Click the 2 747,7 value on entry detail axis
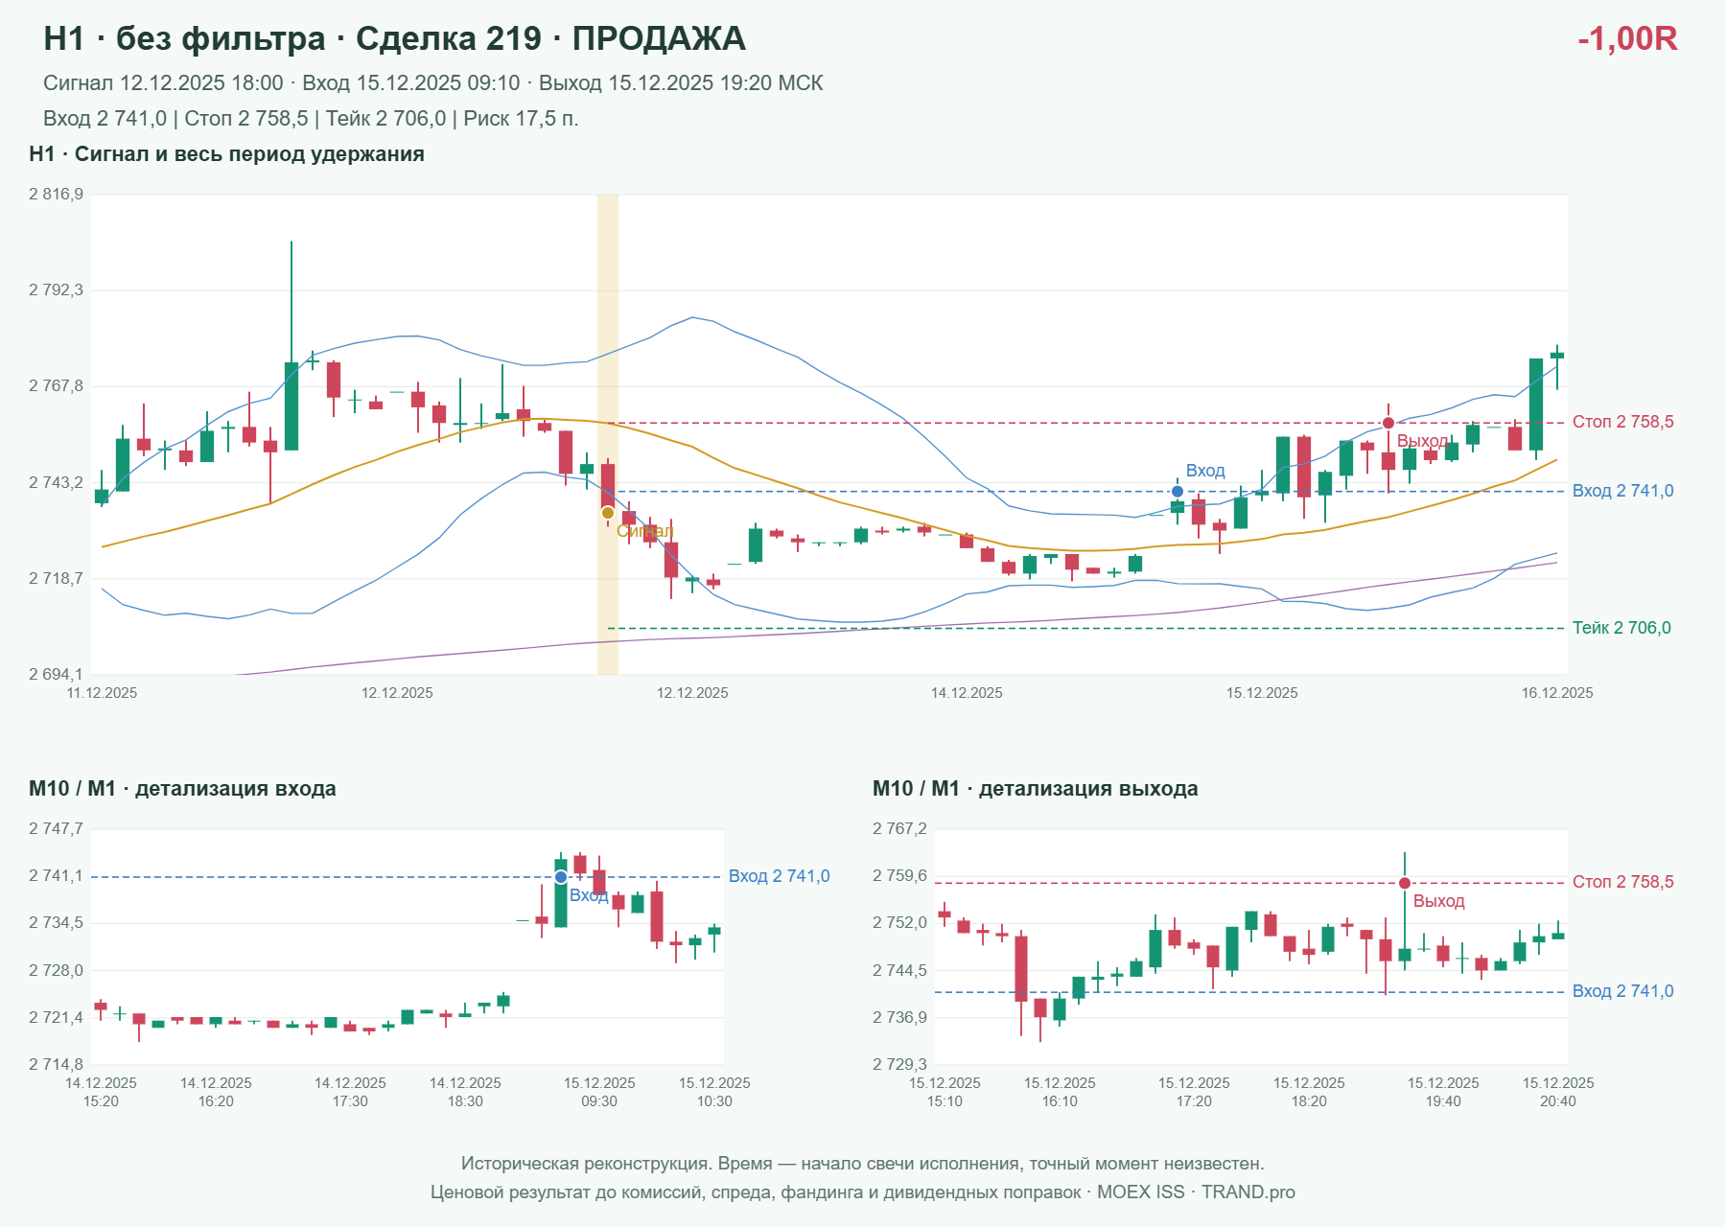The width and height of the screenshot is (1726, 1227). pos(56,829)
